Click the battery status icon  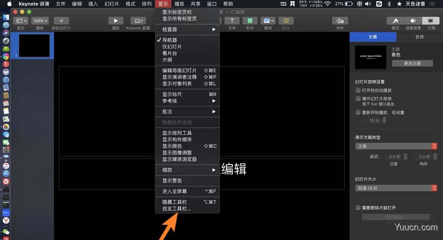pos(349,4)
